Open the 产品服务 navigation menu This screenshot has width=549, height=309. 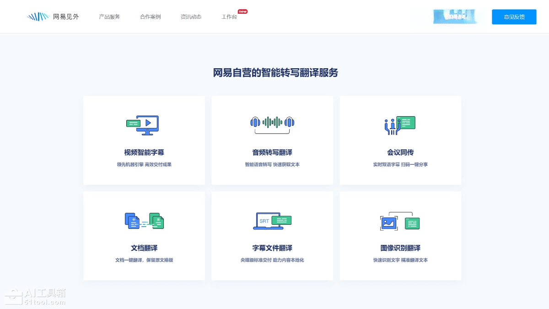coord(109,17)
